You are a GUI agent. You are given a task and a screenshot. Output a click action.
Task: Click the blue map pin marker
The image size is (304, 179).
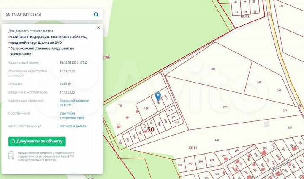point(158,96)
